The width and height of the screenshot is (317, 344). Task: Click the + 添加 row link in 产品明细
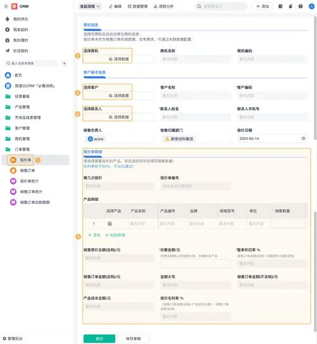(94, 235)
